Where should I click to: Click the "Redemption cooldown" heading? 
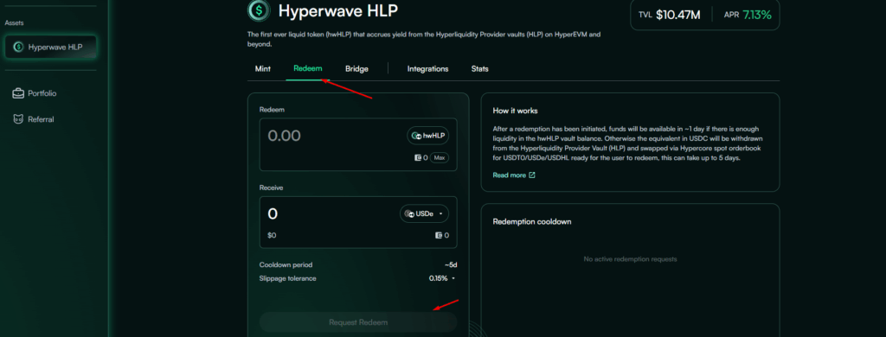[x=532, y=222]
